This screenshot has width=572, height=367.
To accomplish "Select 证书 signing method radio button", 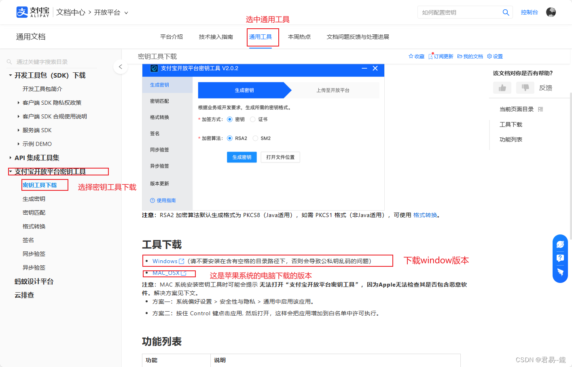I will click(x=253, y=119).
